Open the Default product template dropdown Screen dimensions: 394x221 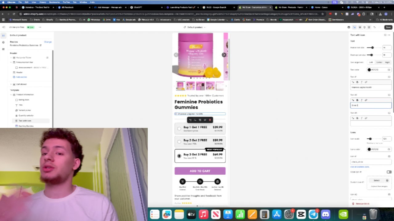(195, 27)
